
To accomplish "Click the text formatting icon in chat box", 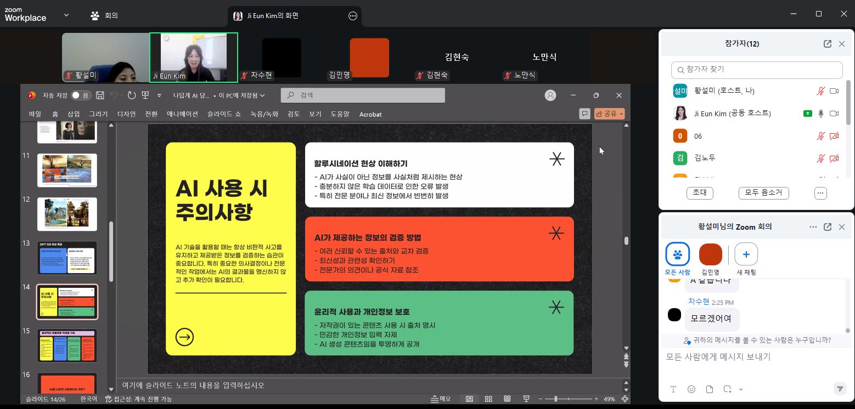I will [673, 389].
